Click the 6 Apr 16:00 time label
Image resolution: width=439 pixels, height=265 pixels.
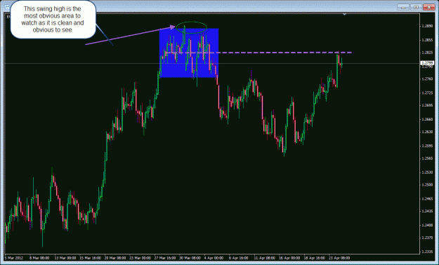click(239, 258)
